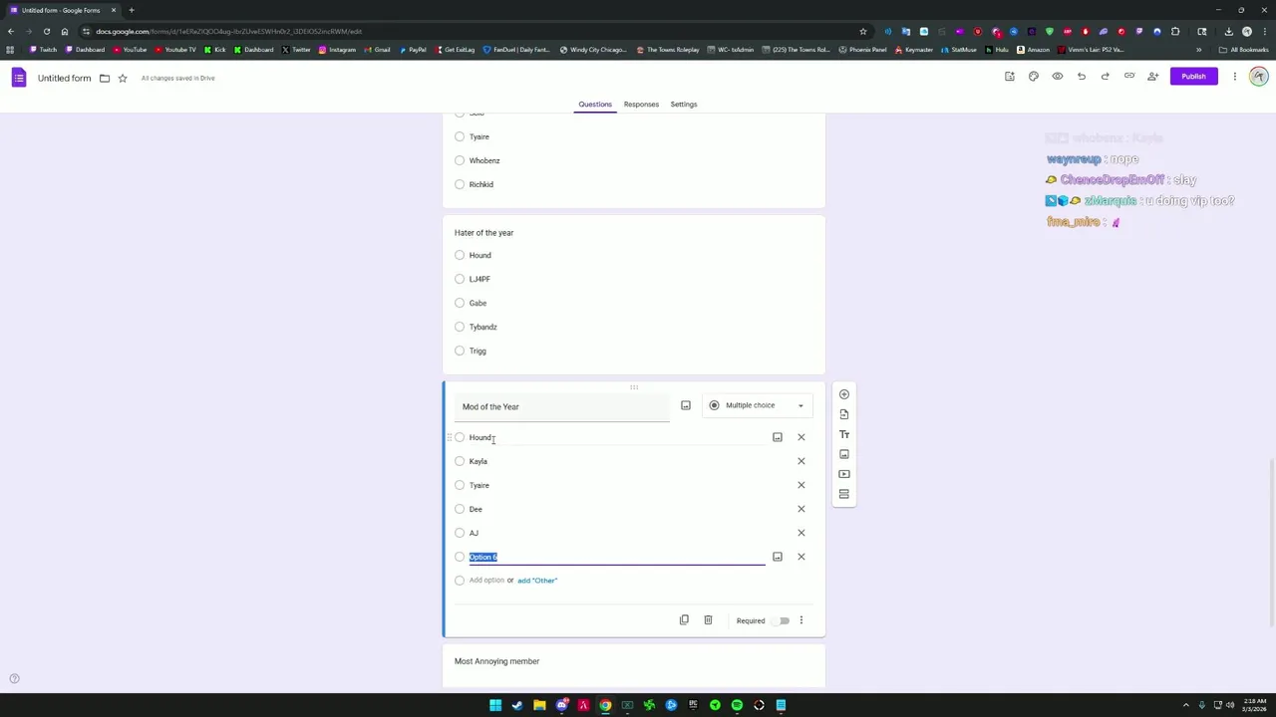Open the Chrome extensions puzzle menu
This screenshot has height=717, width=1276.
tap(1175, 31)
